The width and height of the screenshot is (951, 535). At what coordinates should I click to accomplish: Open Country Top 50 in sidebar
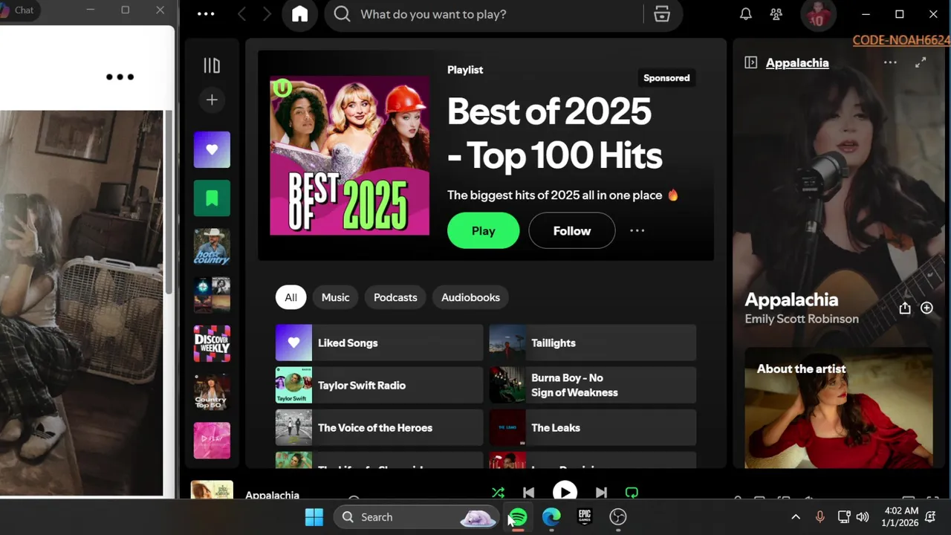point(212,392)
